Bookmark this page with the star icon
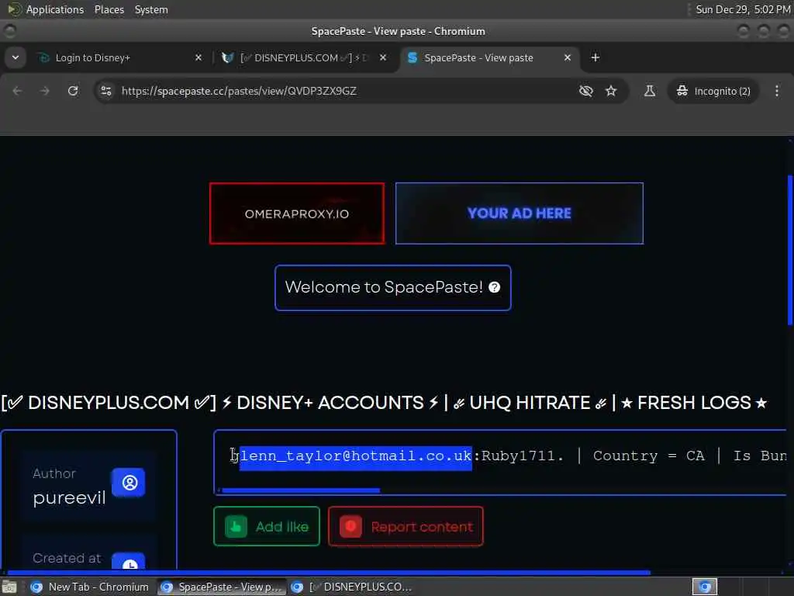This screenshot has height=596, width=794. click(x=611, y=91)
